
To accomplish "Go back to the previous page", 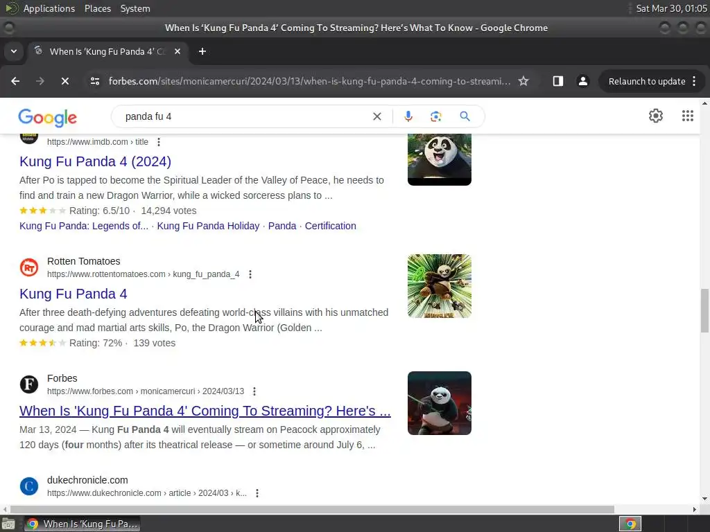I will click(15, 81).
